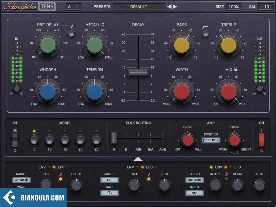Toggle whoosh modulator rate sync LED
Screen dimensions: 276x207
point(61,179)
